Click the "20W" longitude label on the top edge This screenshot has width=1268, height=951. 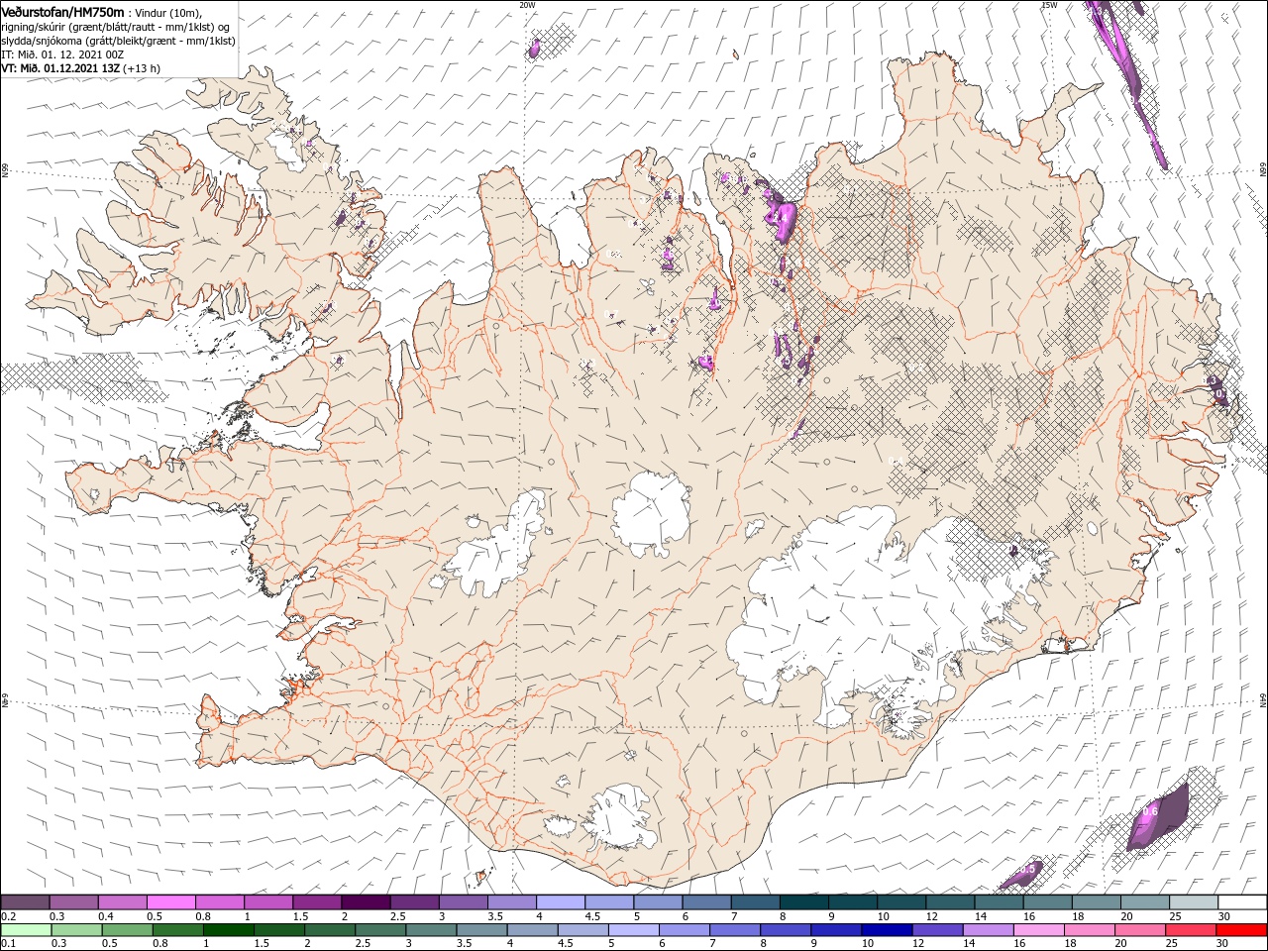(x=527, y=5)
